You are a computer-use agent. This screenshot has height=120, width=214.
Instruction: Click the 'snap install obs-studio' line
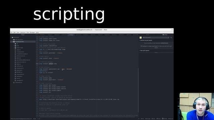[47, 85]
